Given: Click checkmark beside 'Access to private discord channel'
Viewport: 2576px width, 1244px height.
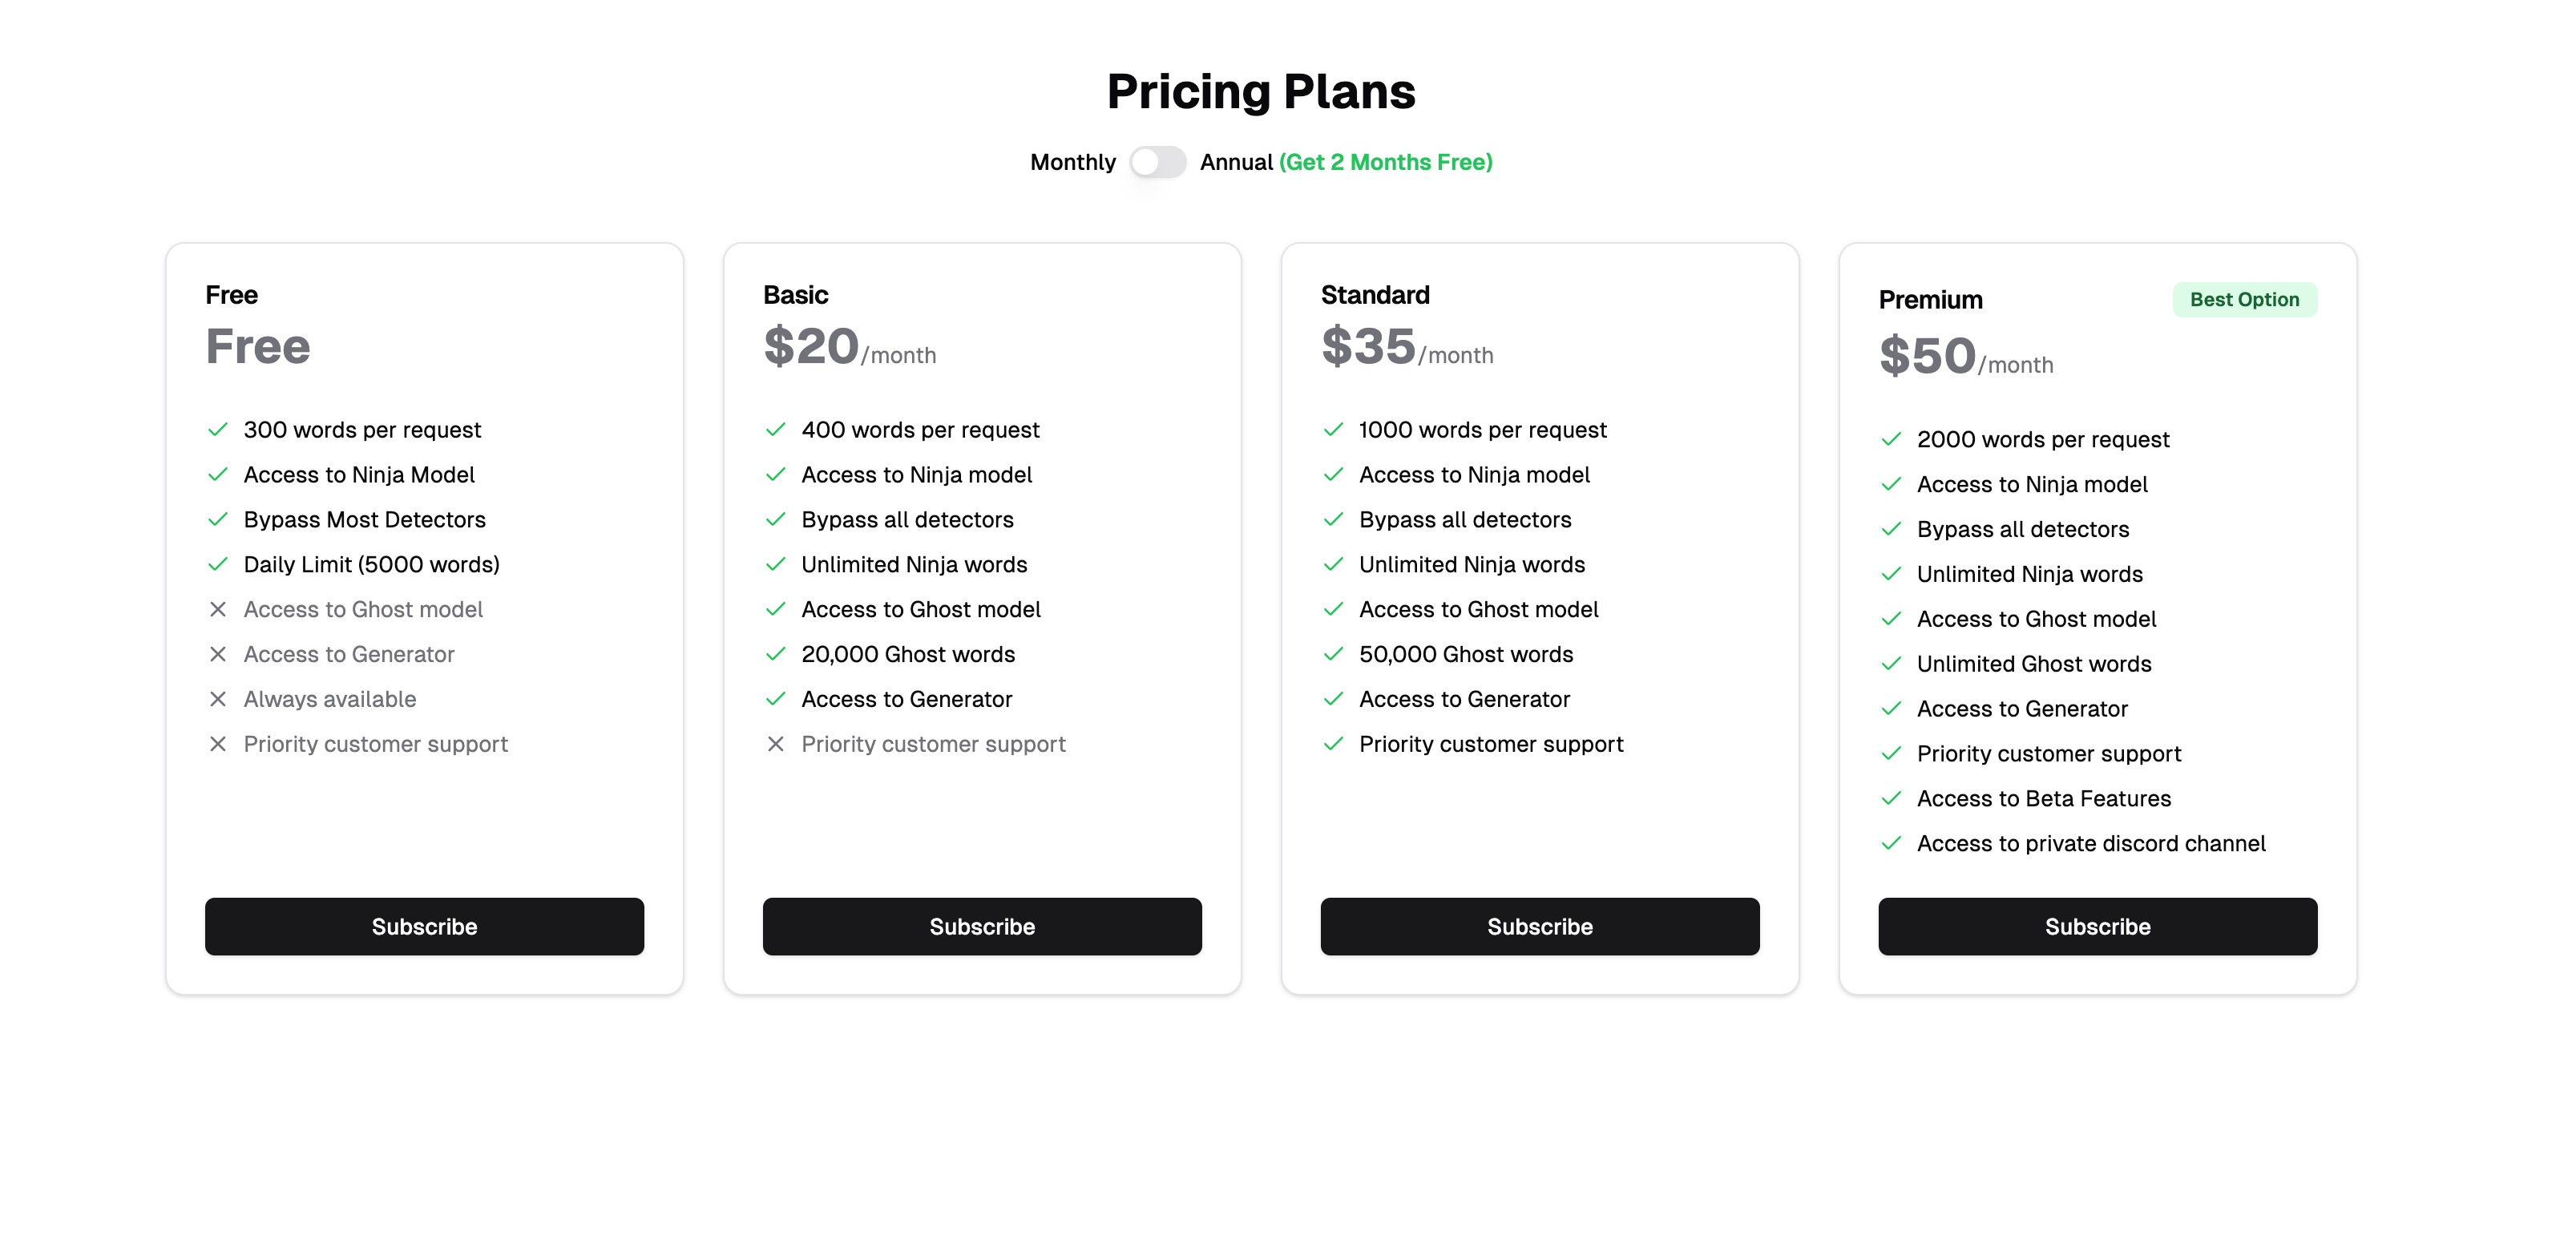Looking at the screenshot, I should pos(1890,843).
